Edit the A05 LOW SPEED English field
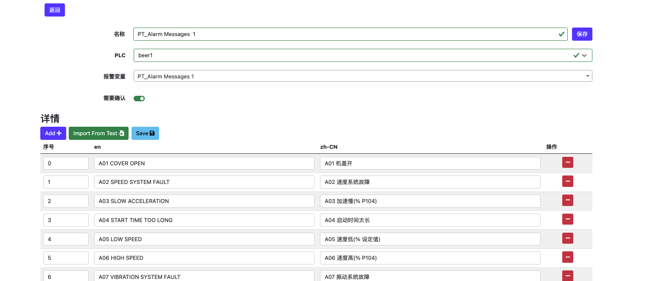659x281 pixels. [x=204, y=239]
